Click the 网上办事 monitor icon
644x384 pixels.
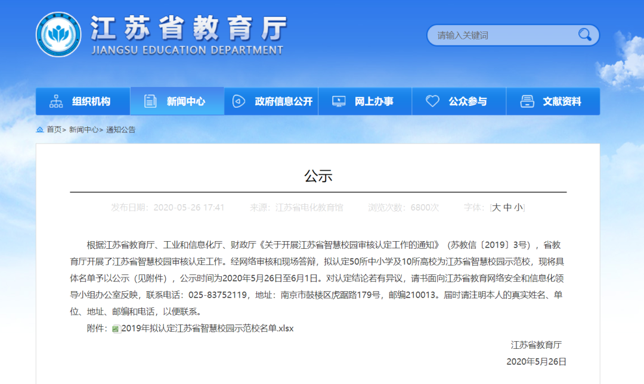(x=338, y=101)
